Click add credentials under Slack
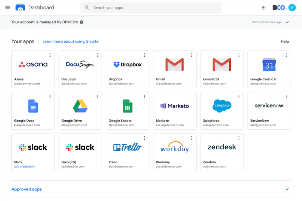The height and width of the screenshot is (201, 302). click(25, 167)
